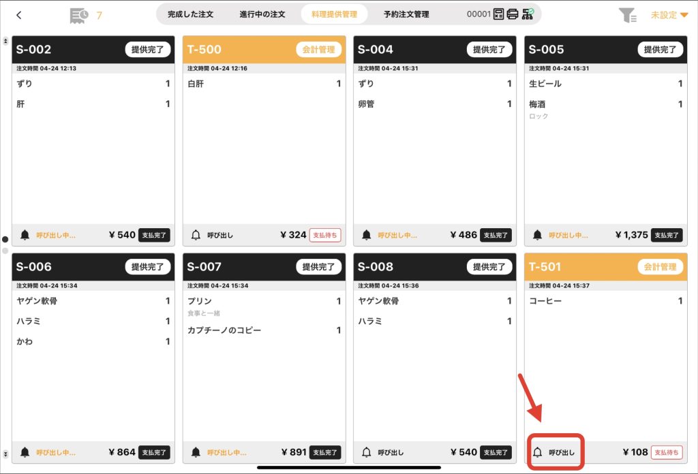Click the printer icon in top bar
Image resolution: width=698 pixels, height=474 pixels.
513,14
